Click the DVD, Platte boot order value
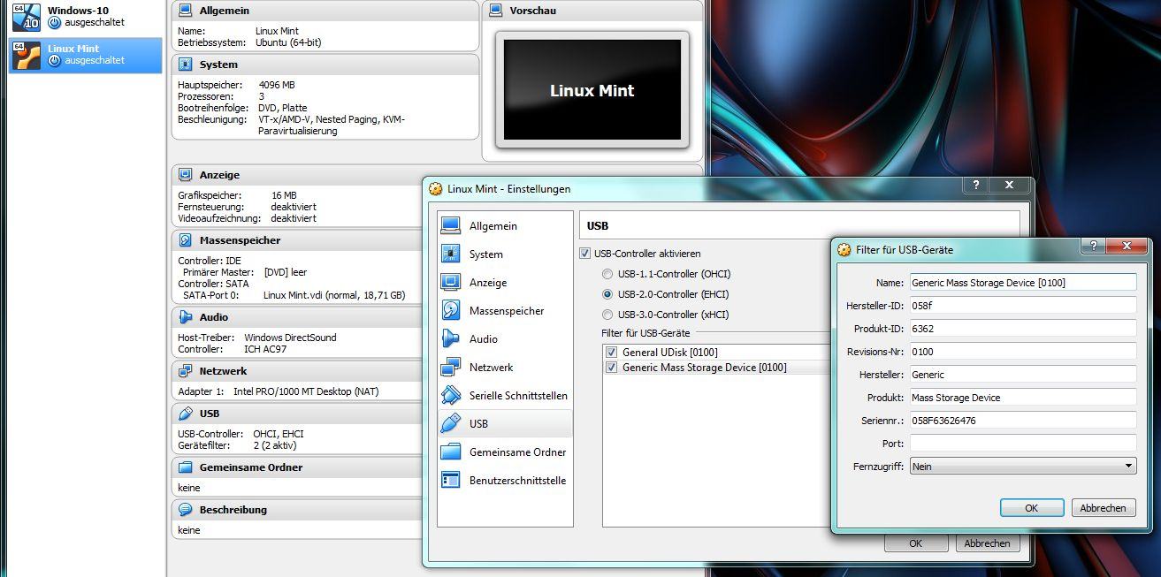The image size is (1161, 577). 283,108
